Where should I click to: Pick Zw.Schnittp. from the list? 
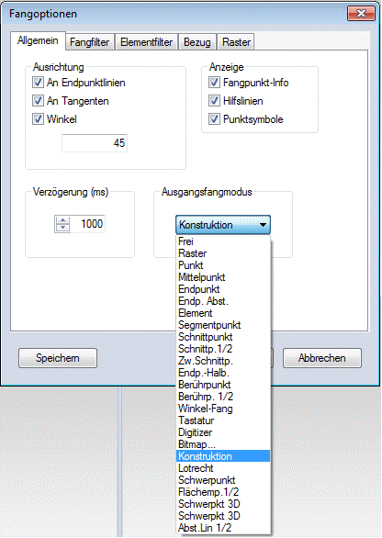tap(223, 361)
